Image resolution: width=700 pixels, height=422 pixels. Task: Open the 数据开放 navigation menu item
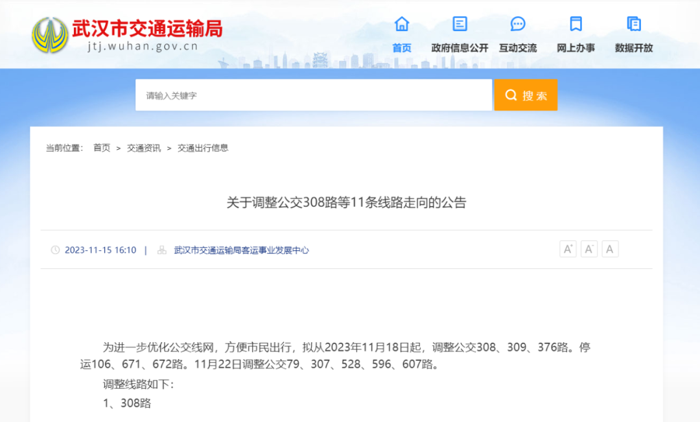pyautogui.click(x=633, y=47)
